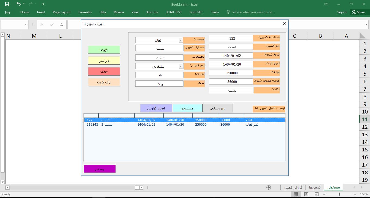The width and height of the screenshot is (370, 198).
Task: Click the vertical scrollbar down arrow
Action: [x=2, y=182]
